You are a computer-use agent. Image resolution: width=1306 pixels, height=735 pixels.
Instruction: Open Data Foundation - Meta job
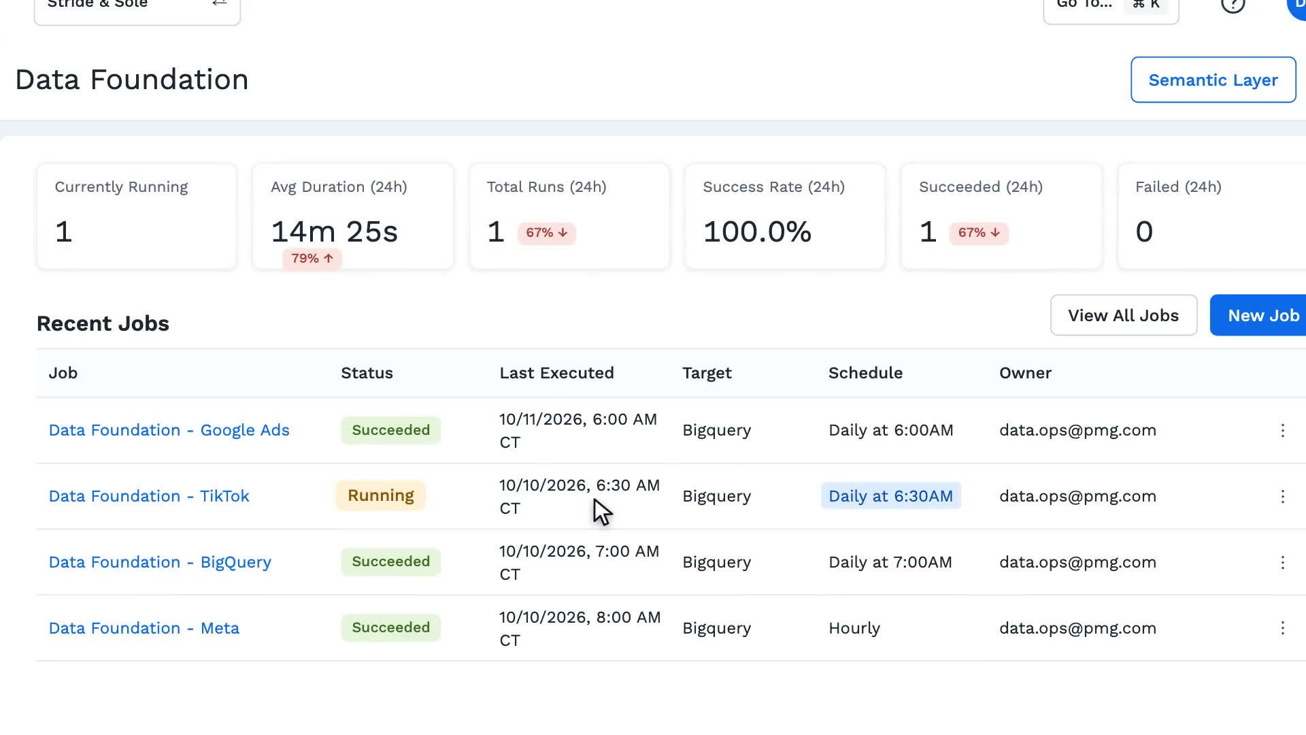tap(144, 628)
